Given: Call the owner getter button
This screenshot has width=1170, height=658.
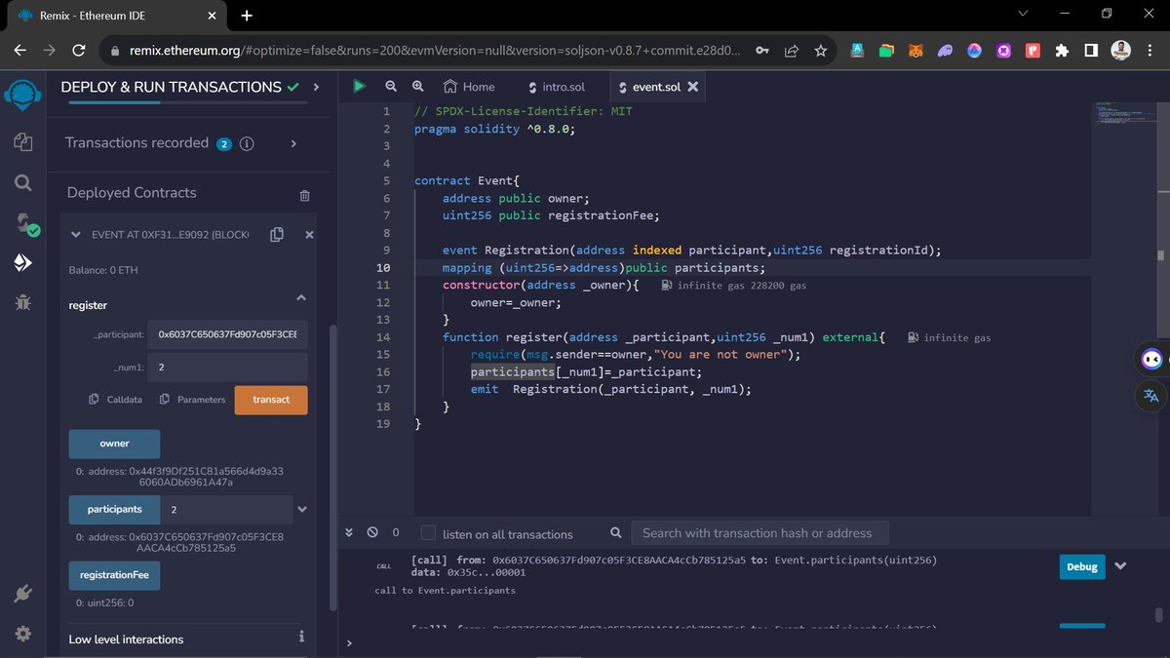Looking at the screenshot, I should coord(114,444).
